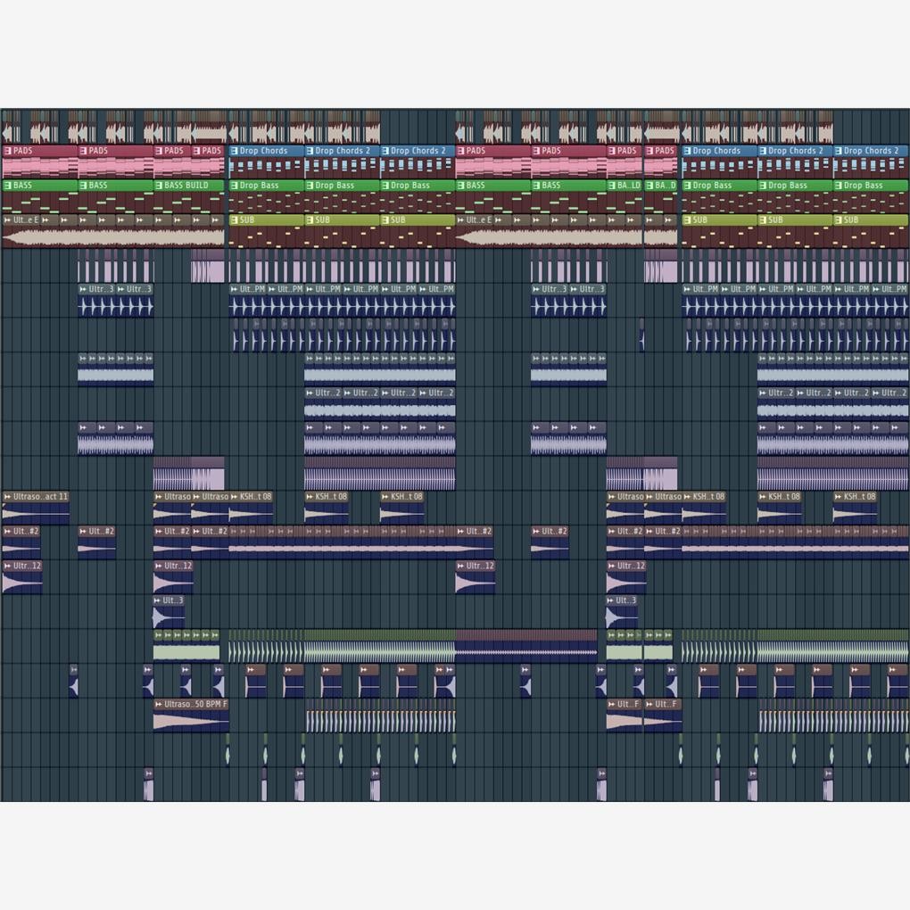Select the leftmost Ultr..2 audio clip

(323, 404)
